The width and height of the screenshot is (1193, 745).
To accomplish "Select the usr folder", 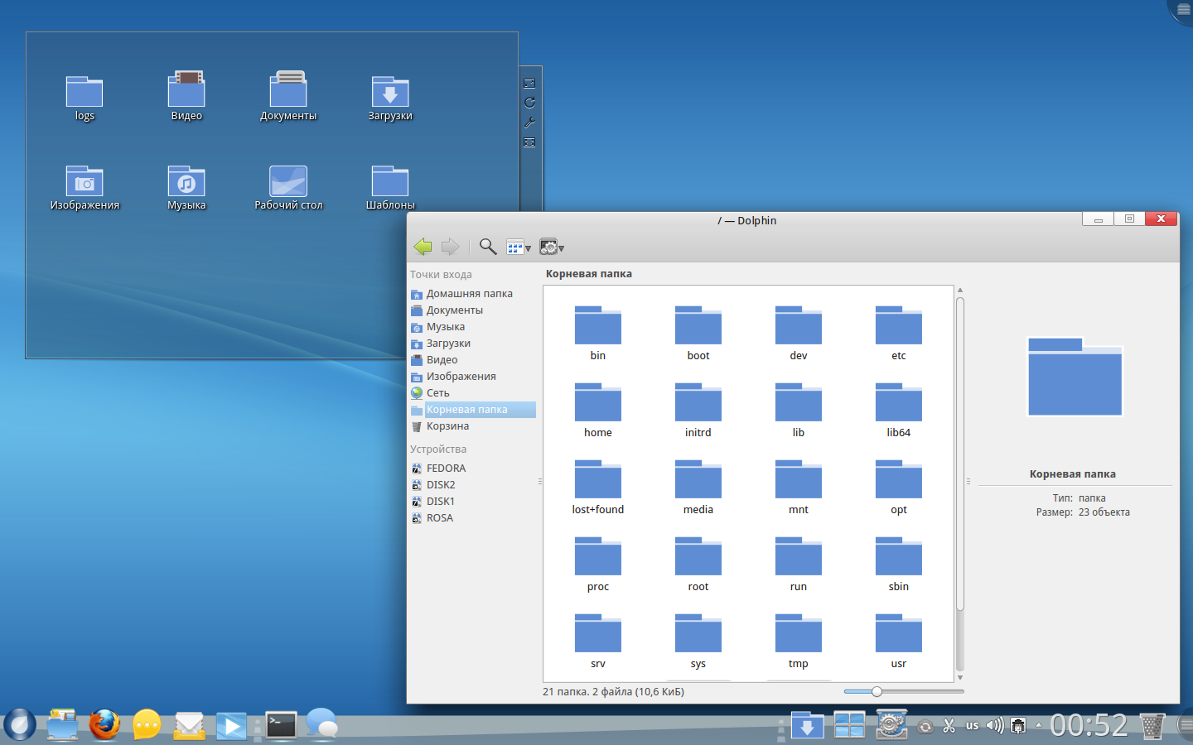I will coord(898,635).
